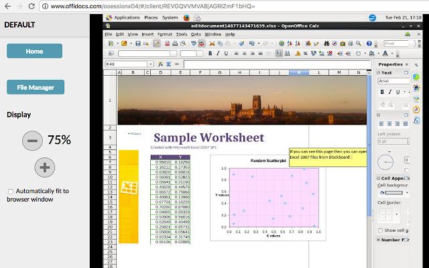Image resolution: width=429 pixels, height=268 pixels.
Task: Click the Firefox icon in the top panel
Action: point(187,18)
